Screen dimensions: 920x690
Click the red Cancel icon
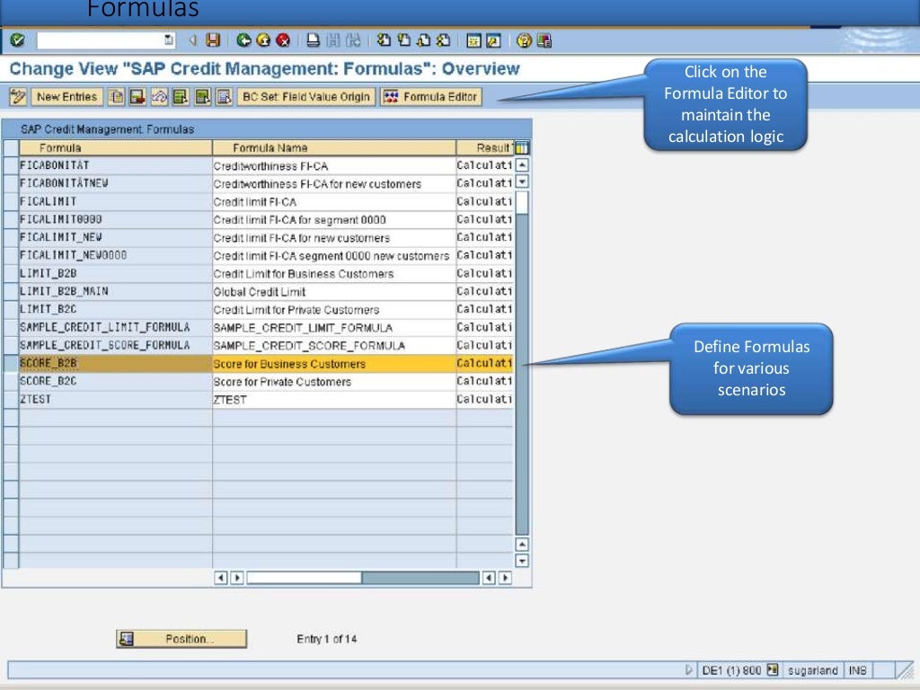pos(283,40)
